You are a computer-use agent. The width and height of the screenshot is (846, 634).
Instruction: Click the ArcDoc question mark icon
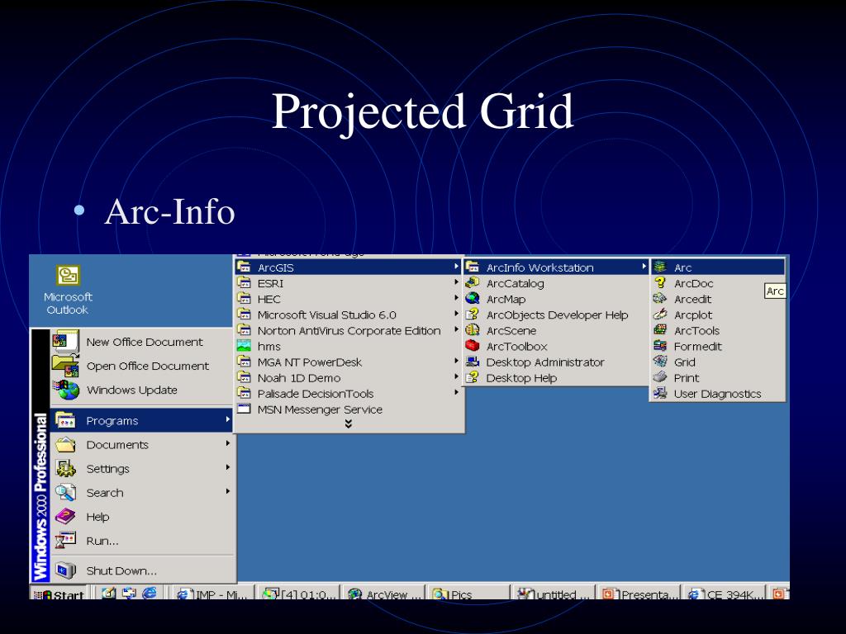(660, 282)
